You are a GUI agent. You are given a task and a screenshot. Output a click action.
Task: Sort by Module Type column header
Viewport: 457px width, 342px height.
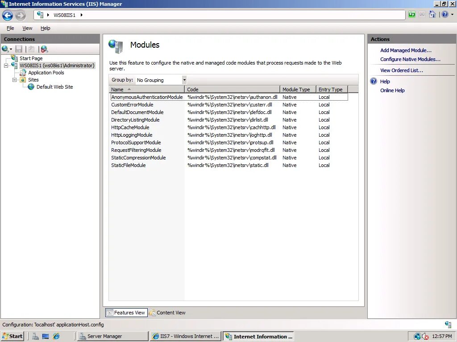click(298, 89)
